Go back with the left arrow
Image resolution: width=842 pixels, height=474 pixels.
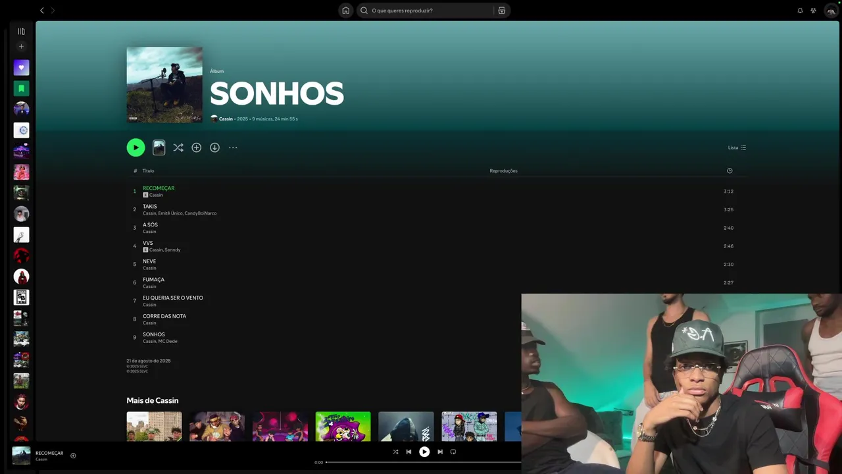[x=42, y=11]
